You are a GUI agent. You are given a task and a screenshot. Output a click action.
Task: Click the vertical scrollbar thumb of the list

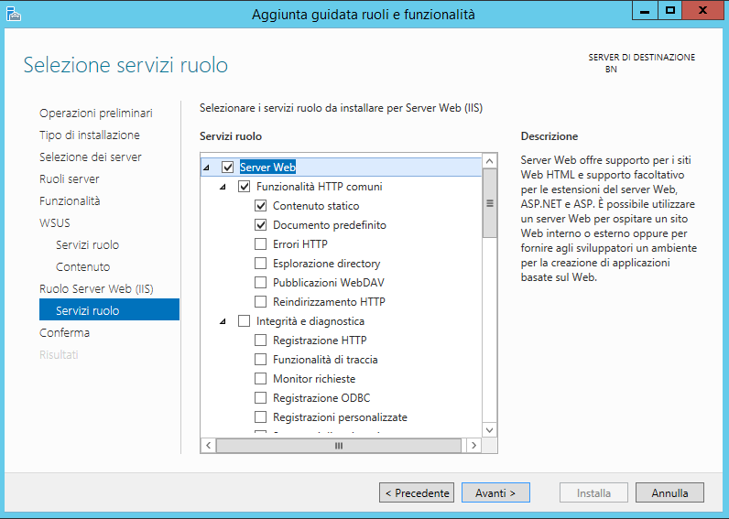click(489, 203)
